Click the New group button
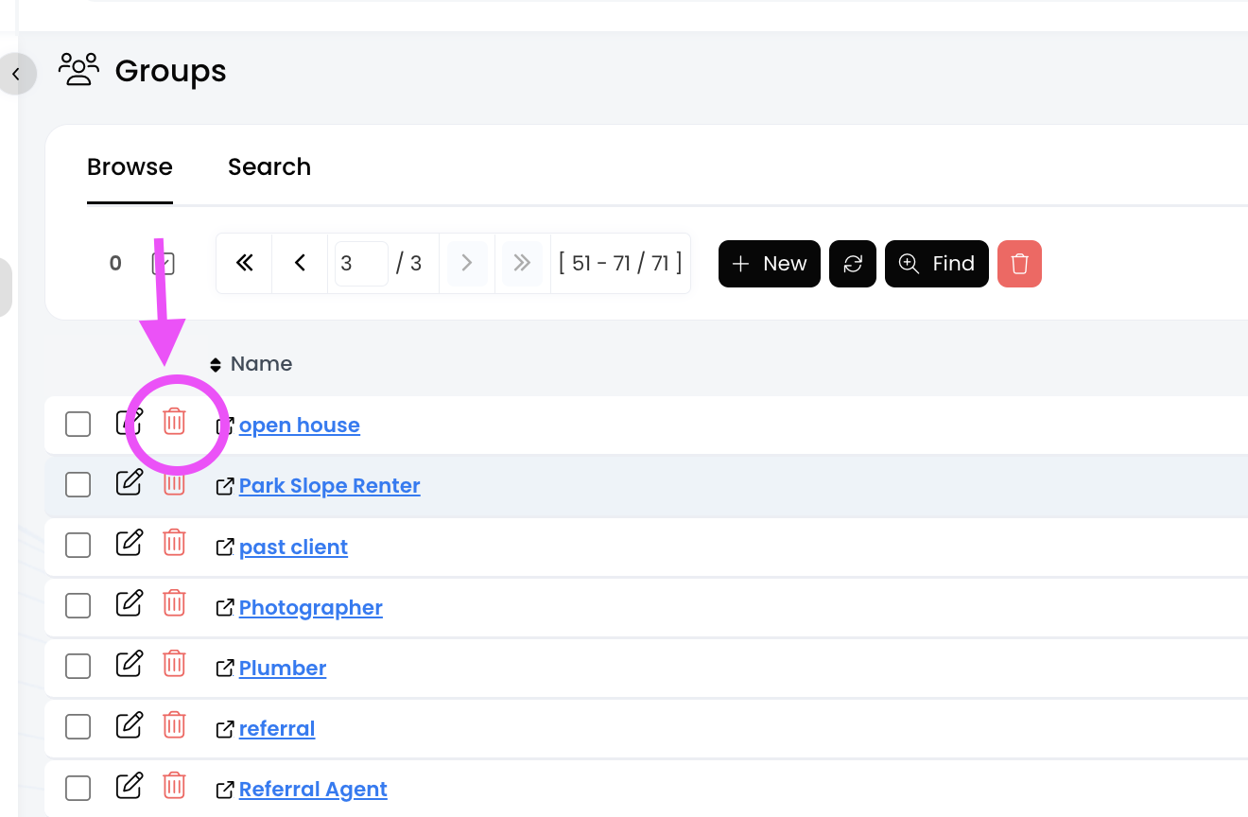Image resolution: width=1248 pixels, height=817 pixels. point(769,264)
